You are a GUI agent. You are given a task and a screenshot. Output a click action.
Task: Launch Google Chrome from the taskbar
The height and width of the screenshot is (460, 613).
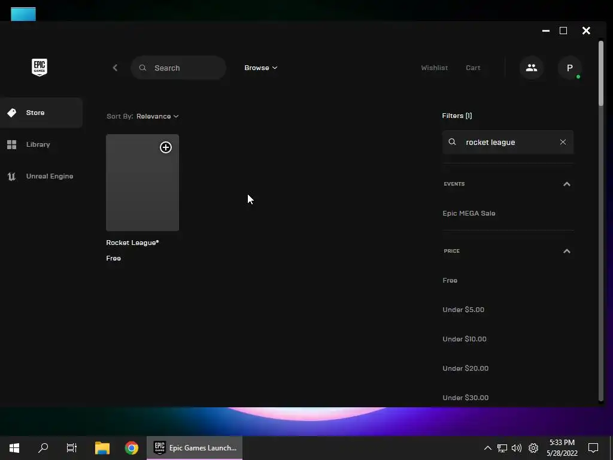point(131,448)
